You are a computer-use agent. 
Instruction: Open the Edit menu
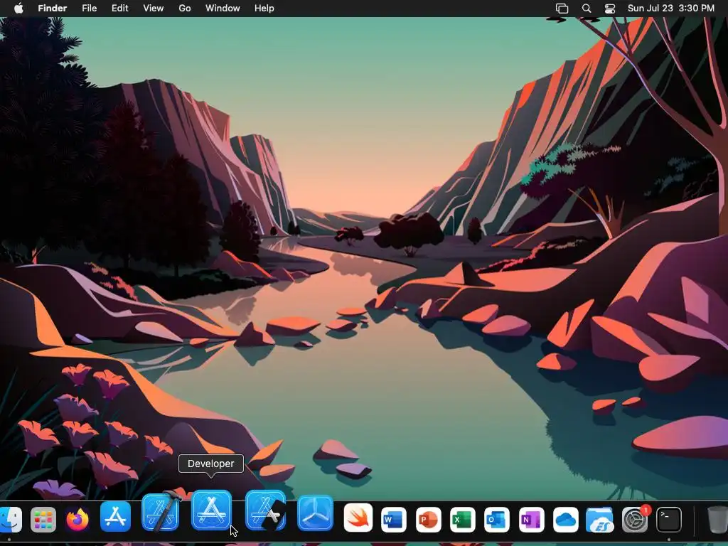[119, 9]
